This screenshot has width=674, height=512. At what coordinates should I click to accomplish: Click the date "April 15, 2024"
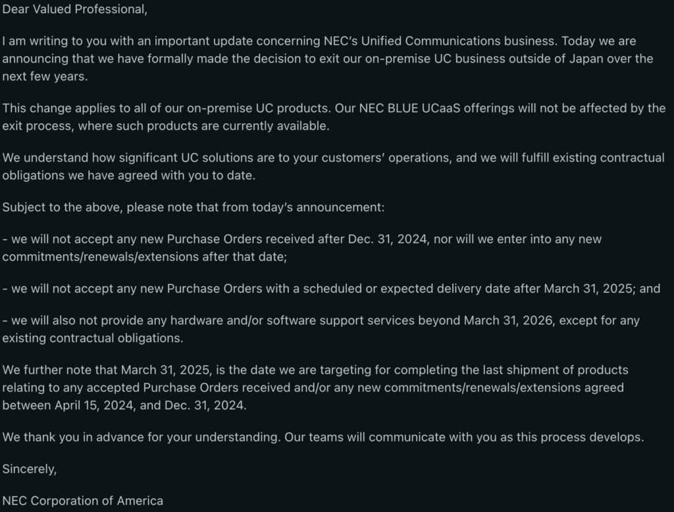point(95,405)
